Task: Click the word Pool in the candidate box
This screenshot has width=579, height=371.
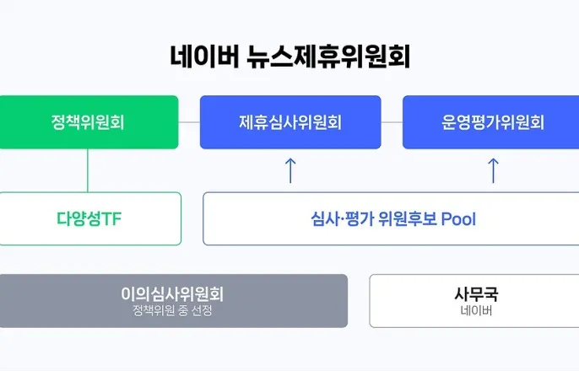Action: point(458,219)
